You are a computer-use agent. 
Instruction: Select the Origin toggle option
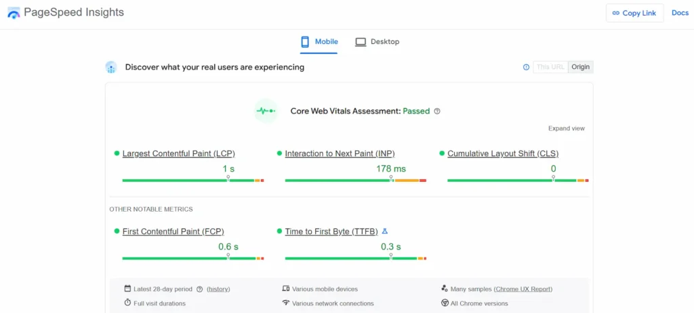tap(580, 67)
